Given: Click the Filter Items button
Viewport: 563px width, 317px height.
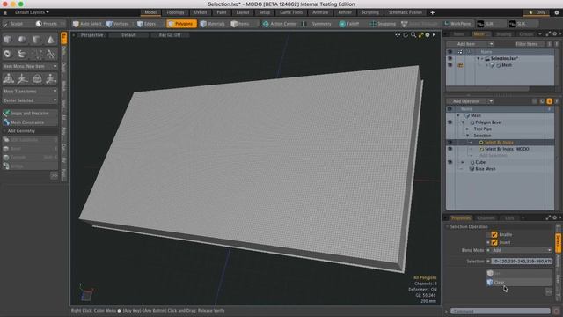Looking at the screenshot, I should pyautogui.click(x=527, y=44).
